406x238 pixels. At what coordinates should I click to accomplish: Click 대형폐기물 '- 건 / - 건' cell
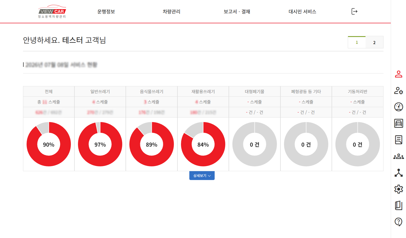tap(255, 112)
